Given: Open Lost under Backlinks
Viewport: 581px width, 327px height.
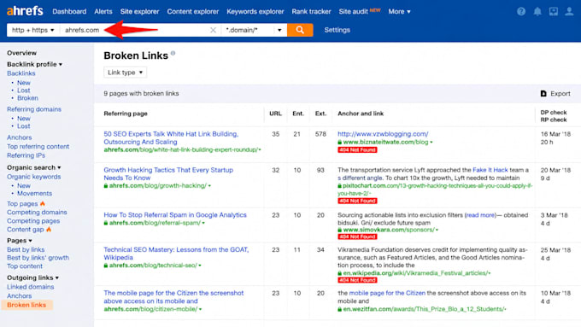Looking at the screenshot, I should pyautogui.click(x=23, y=91).
